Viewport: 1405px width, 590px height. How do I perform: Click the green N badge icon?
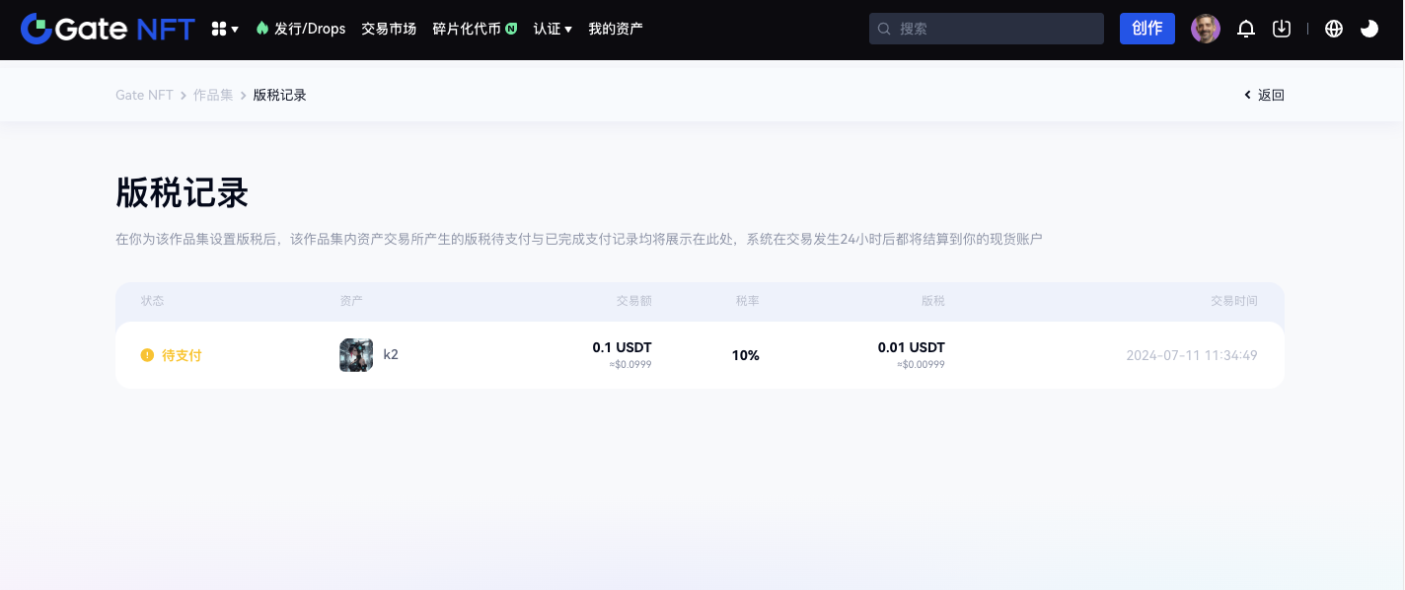pos(511,29)
